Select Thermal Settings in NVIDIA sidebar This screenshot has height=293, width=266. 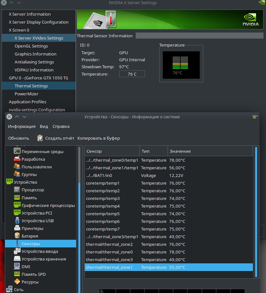tap(39, 86)
